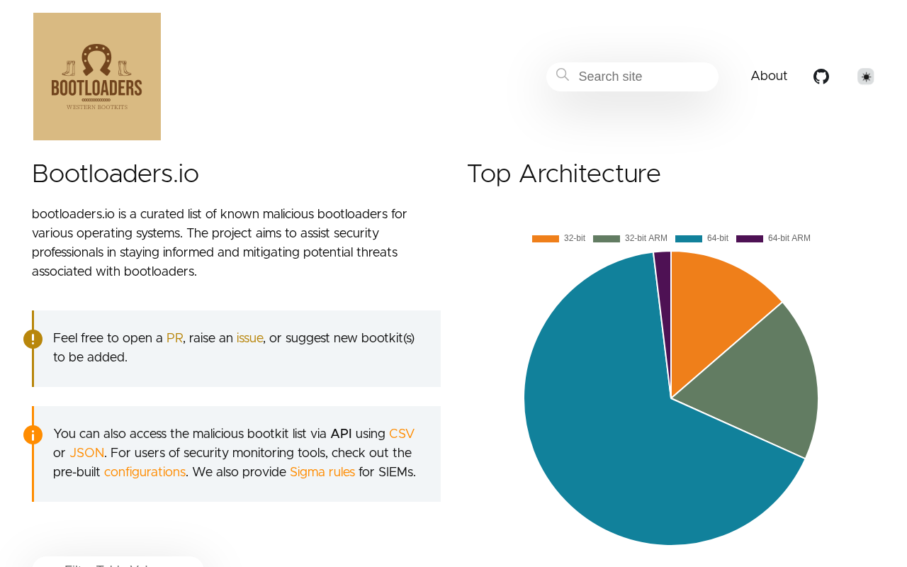Open the GitHub repository icon

821,77
